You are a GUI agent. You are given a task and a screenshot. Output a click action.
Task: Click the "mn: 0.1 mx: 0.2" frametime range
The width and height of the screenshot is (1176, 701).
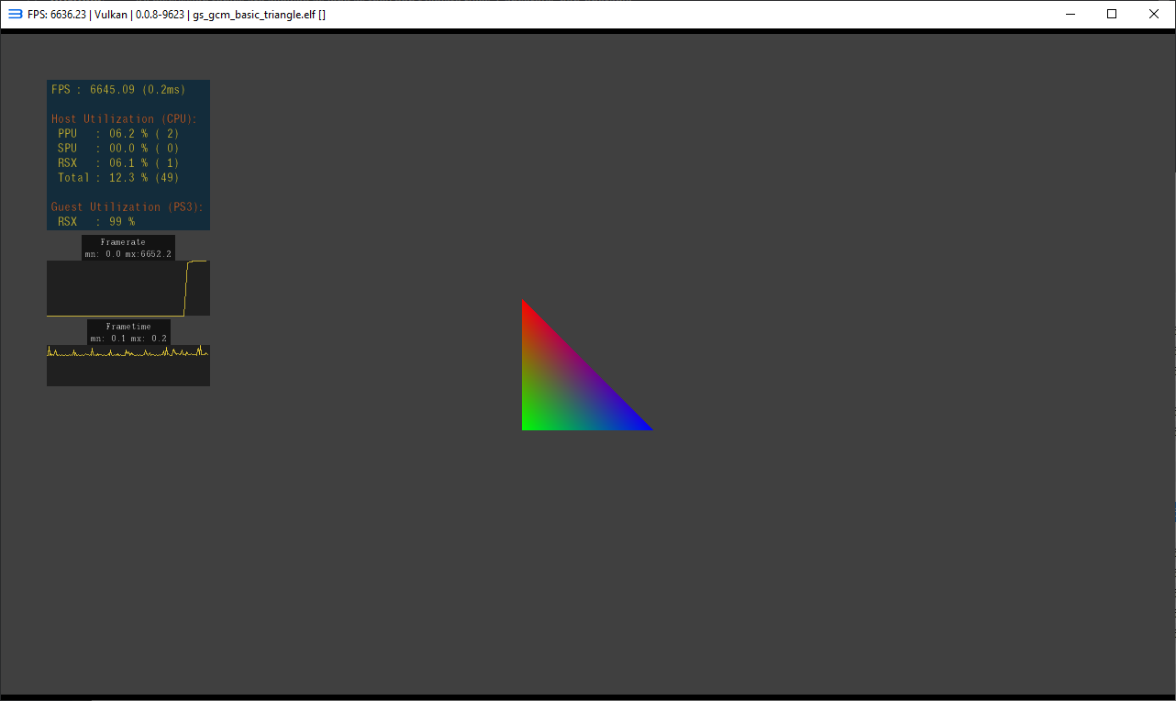(128, 338)
